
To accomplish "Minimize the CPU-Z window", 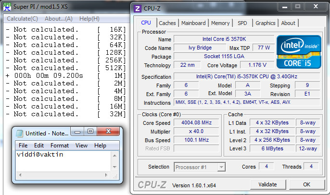I will coord(284,7).
